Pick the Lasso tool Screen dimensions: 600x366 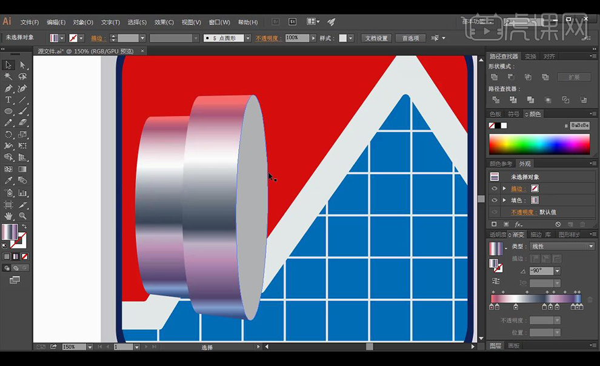tap(22, 76)
